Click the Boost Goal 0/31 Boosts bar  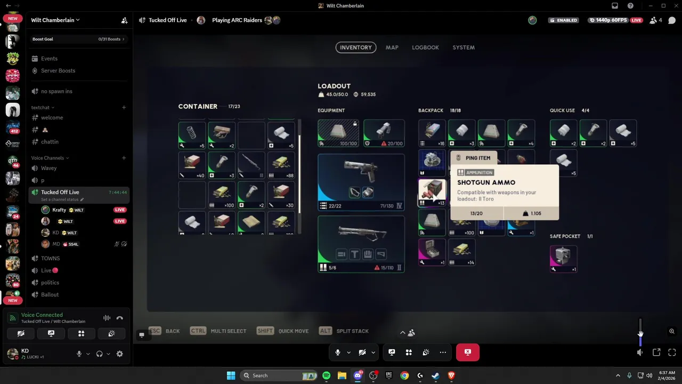pos(78,39)
